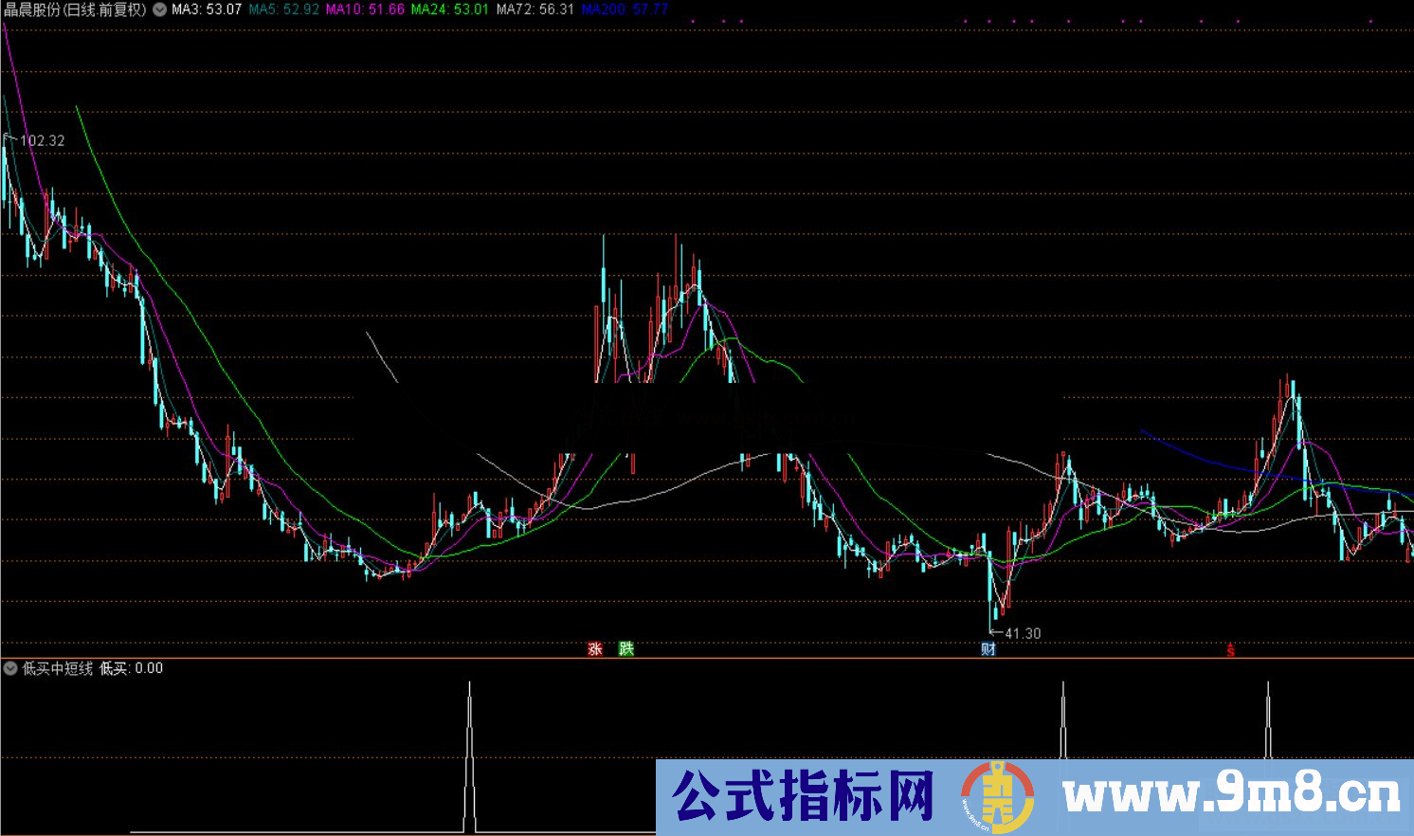Open the dropdown arrow beside 晶晨股份 title
The image size is (1414, 836).
pos(159,9)
